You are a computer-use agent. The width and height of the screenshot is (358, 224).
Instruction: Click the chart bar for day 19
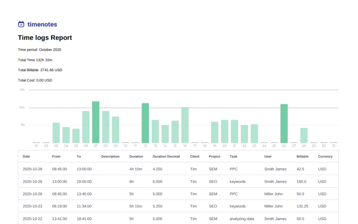pyautogui.click(x=215, y=133)
